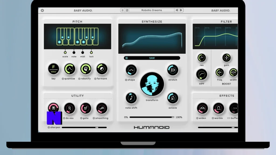The image size is (276, 155).
Task: Open the SAW waveform selector dropdown
Action: (152, 58)
